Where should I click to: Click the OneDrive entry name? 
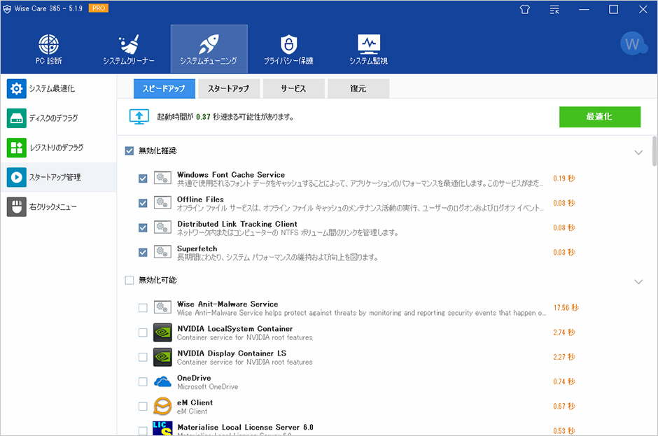coord(194,378)
